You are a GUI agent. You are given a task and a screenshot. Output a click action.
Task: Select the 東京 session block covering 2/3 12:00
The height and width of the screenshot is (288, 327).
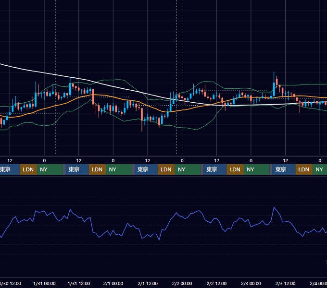[284, 169]
